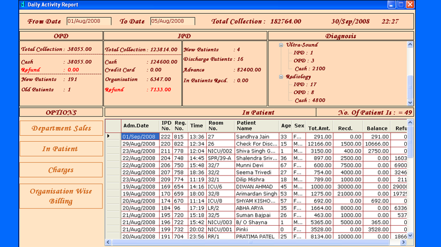Click patient grid horizontal scroll left arrow
441x247 pixels.
tap(108, 243)
